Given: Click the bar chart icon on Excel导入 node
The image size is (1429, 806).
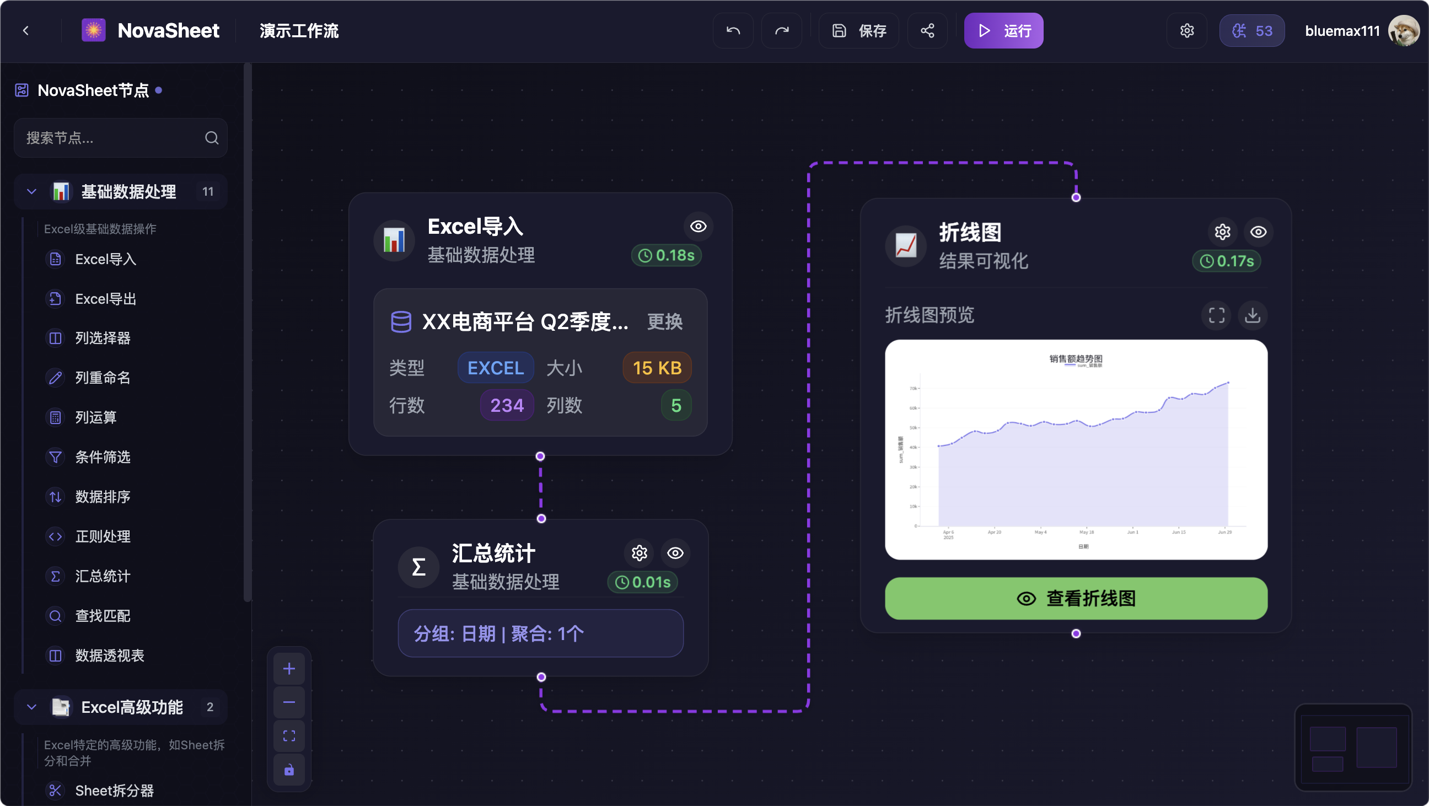Looking at the screenshot, I should tap(394, 241).
